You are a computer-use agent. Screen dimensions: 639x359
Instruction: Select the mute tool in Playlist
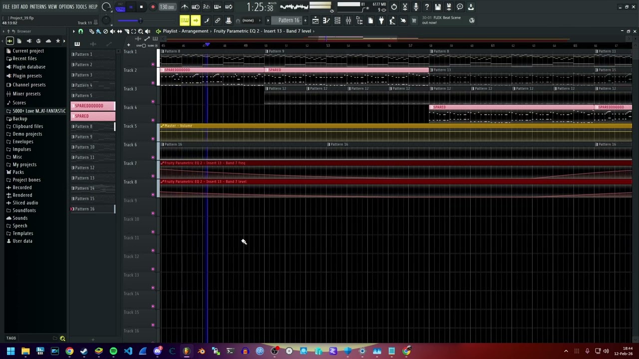[112, 31]
